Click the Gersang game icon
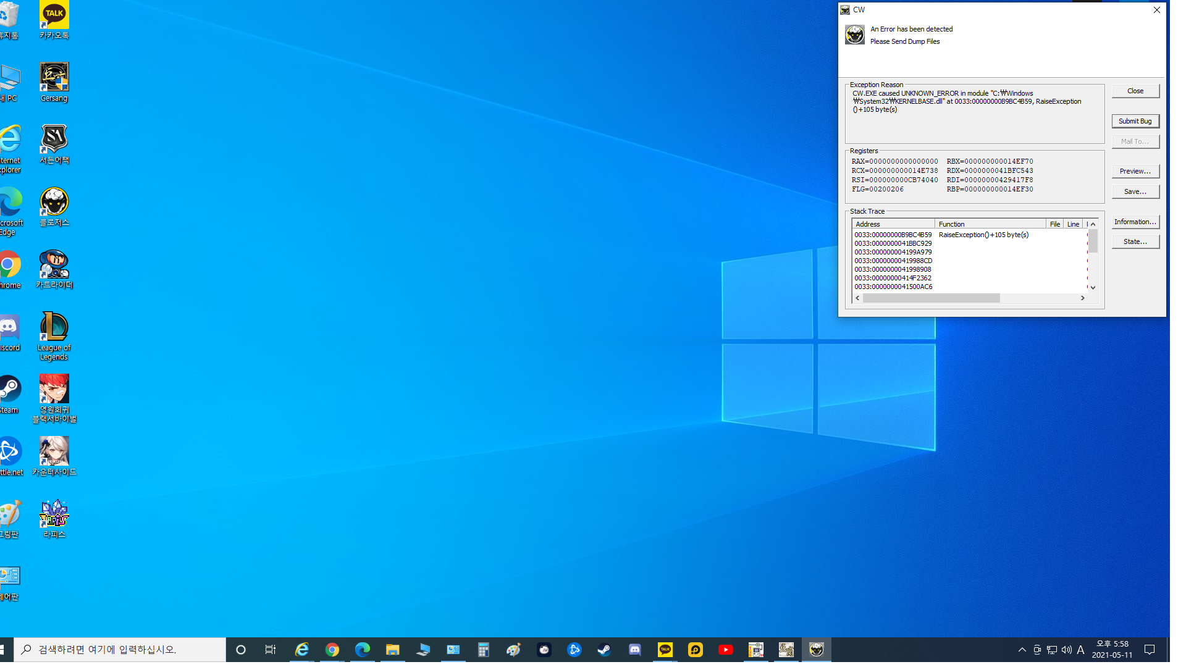This screenshot has width=1186, height=667. point(54,77)
